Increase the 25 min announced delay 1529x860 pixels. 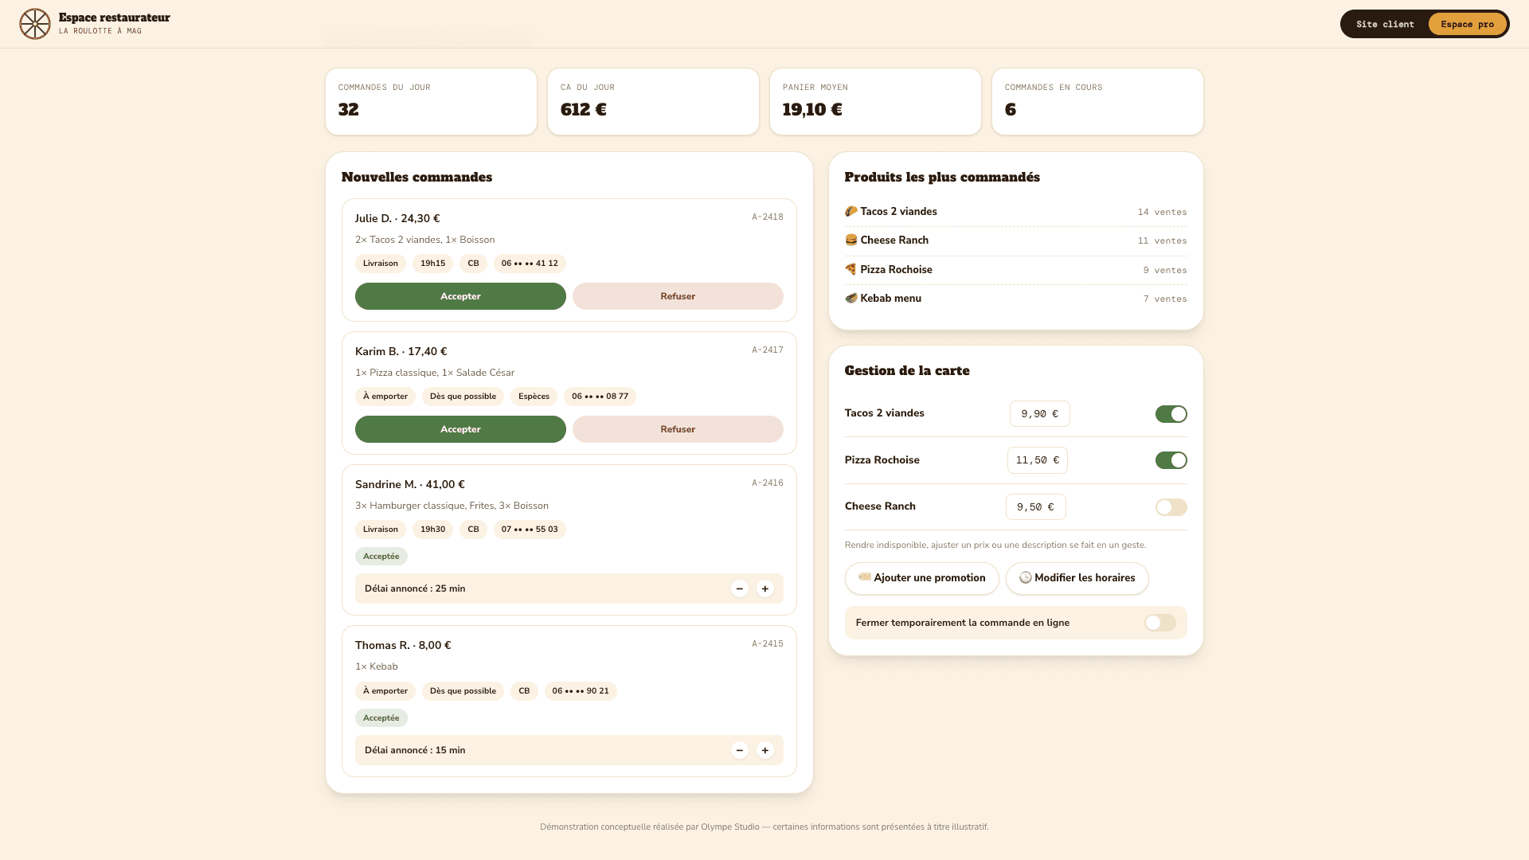click(x=765, y=588)
